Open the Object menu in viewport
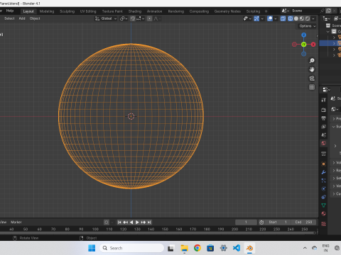Viewport: 341px width, 255px height. (x=35, y=18)
